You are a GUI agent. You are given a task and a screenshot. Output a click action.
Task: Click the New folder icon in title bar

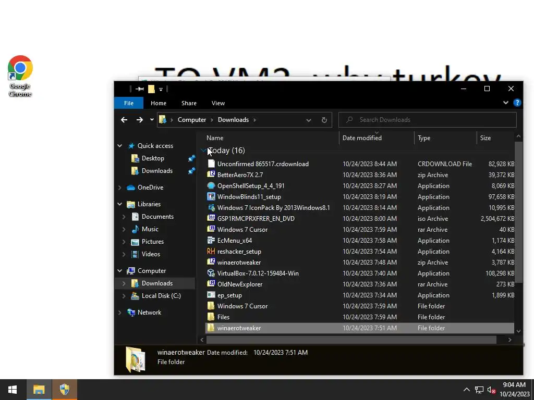tap(152, 89)
